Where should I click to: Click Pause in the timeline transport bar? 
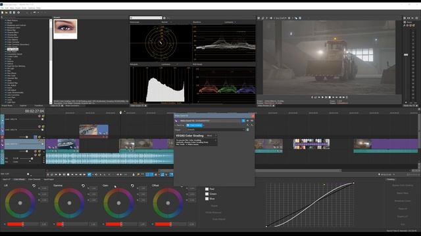pos(64,174)
